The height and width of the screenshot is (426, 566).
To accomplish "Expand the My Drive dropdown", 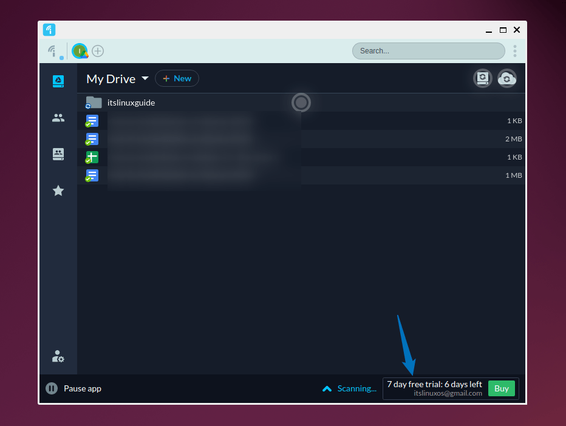I will tap(145, 78).
